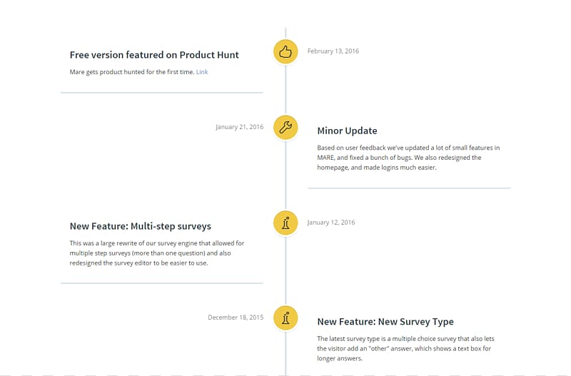Viewport: 571px width, 376px height.
Task: Click the 'New Feature: Multi-step surveys' heading
Action: 140,226
